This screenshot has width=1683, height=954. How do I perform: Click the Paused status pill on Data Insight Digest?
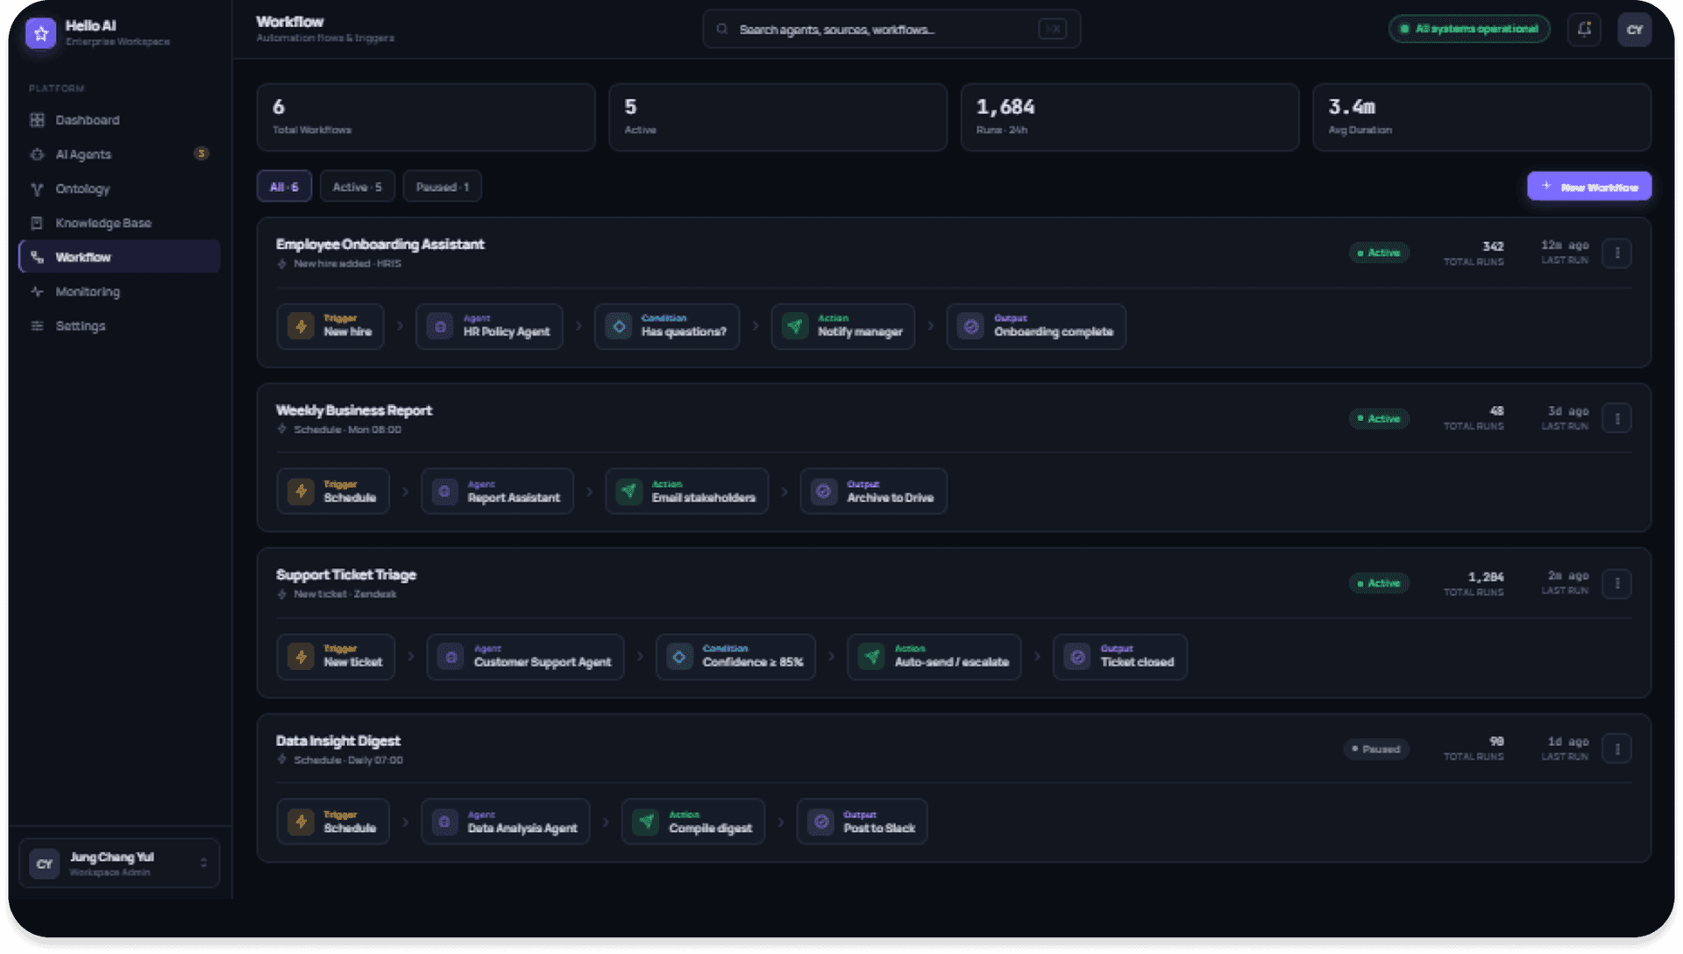[1376, 749]
